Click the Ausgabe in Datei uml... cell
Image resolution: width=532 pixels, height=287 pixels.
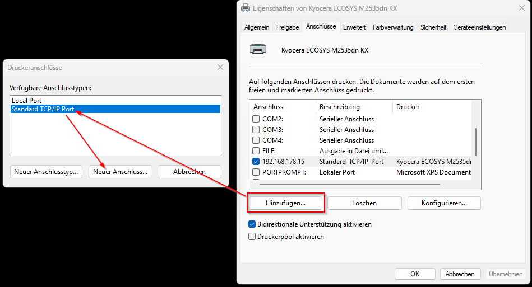354,150
